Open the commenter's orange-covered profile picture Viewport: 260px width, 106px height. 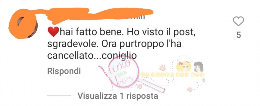tap(23, 24)
